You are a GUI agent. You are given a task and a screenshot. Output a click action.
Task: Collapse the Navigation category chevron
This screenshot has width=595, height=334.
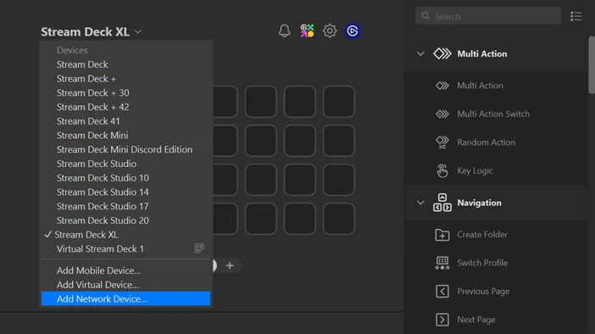click(x=420, y=203)
